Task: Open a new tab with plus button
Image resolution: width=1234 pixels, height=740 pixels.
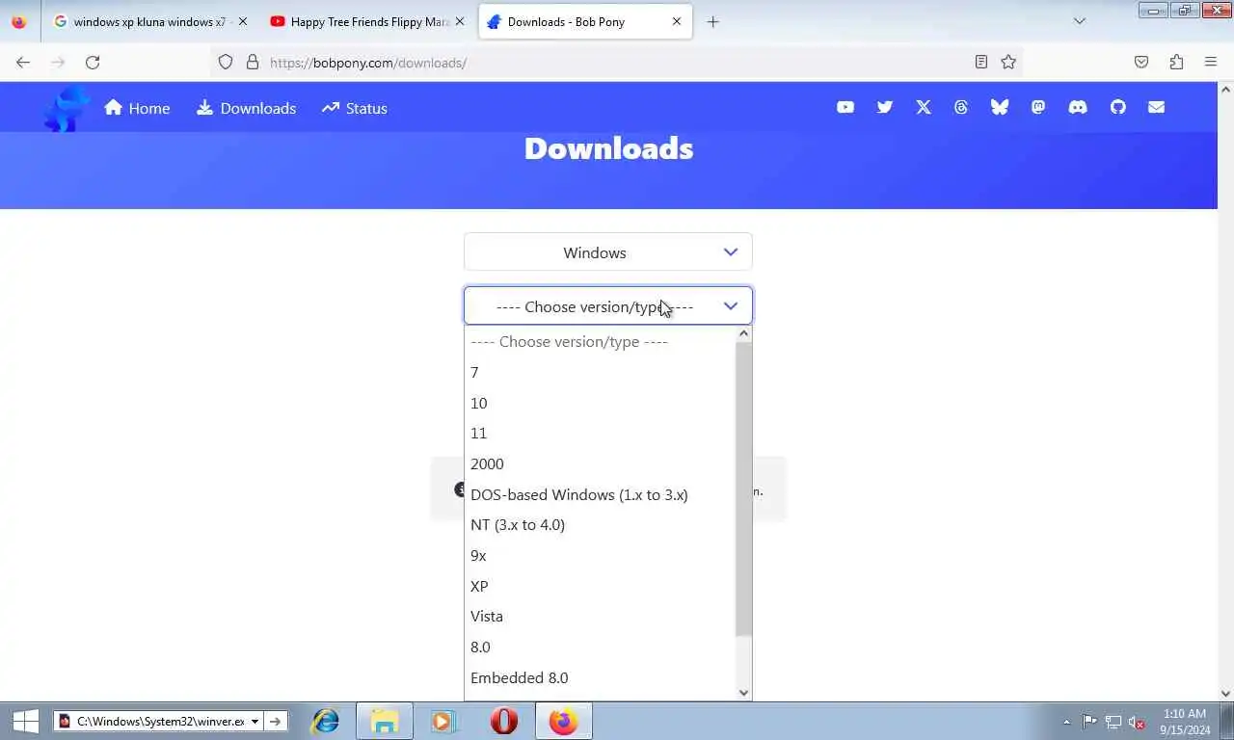Action: pos(713,21)
